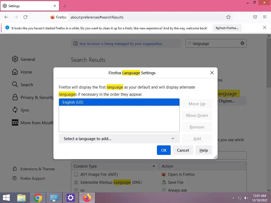Click the Remove button
Screen dimensions: 271x203
(x=197, y=127)
